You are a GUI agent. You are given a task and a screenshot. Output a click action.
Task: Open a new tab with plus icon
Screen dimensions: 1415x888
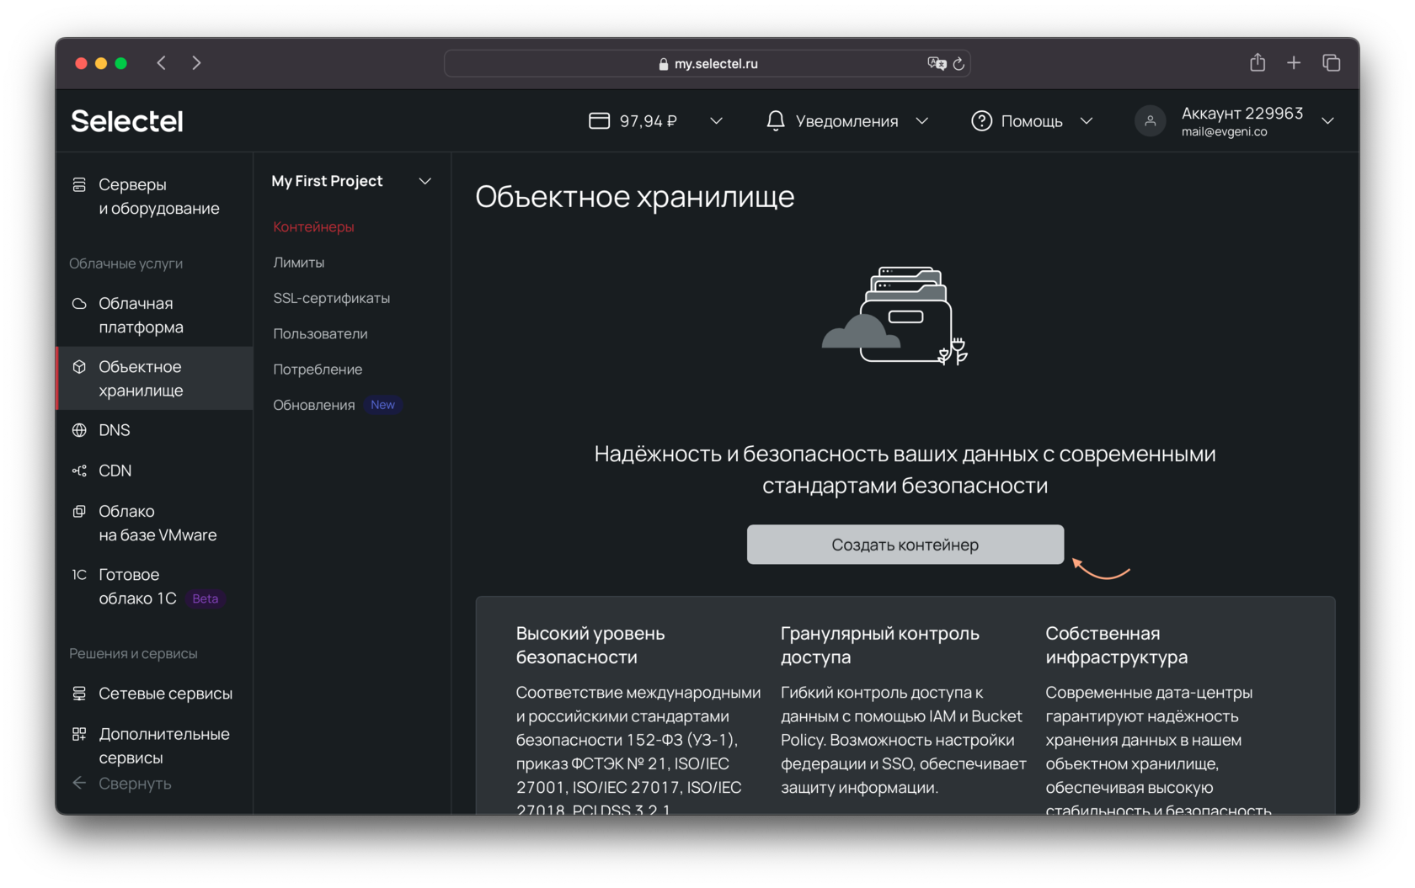(x=1294, y=63)
